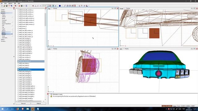
Task: Toggle checkbox for kit00_left_headlight_a
Action: click(x=18, y=39)
